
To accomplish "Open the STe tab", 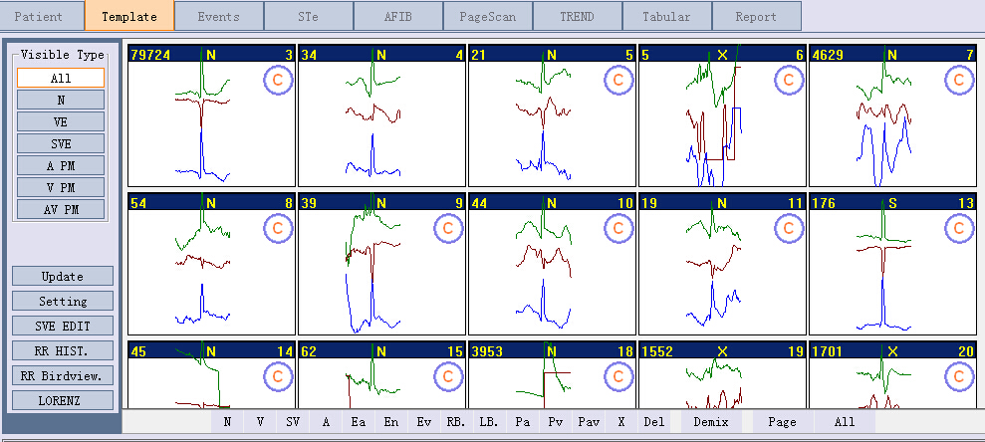I will point(309,16).
